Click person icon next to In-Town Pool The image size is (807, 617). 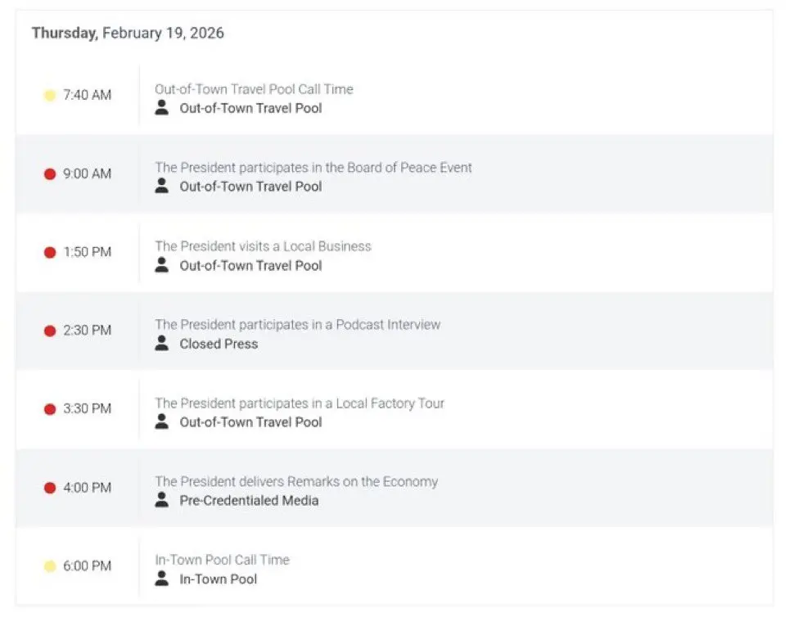(x=162, y=579)
